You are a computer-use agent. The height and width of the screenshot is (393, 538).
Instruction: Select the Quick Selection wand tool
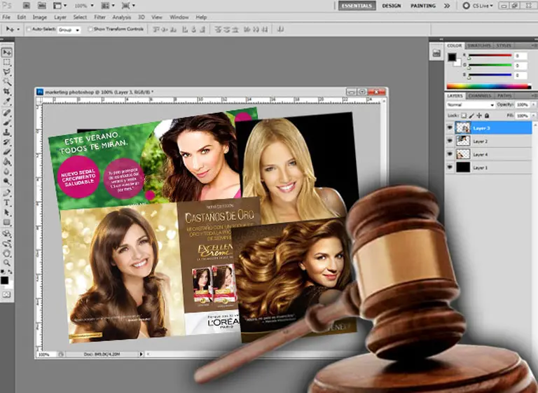[x=7, y=82]
